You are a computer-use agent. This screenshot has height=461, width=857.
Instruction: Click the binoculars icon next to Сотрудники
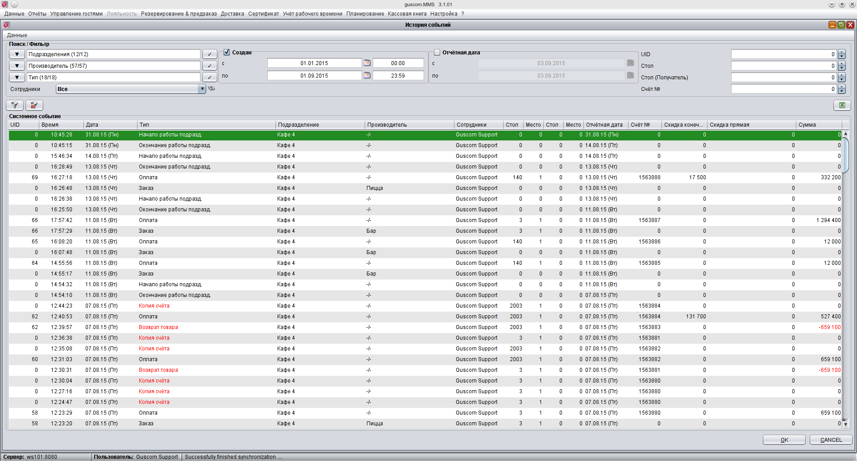pyautogui.click(x=212, y=89)
